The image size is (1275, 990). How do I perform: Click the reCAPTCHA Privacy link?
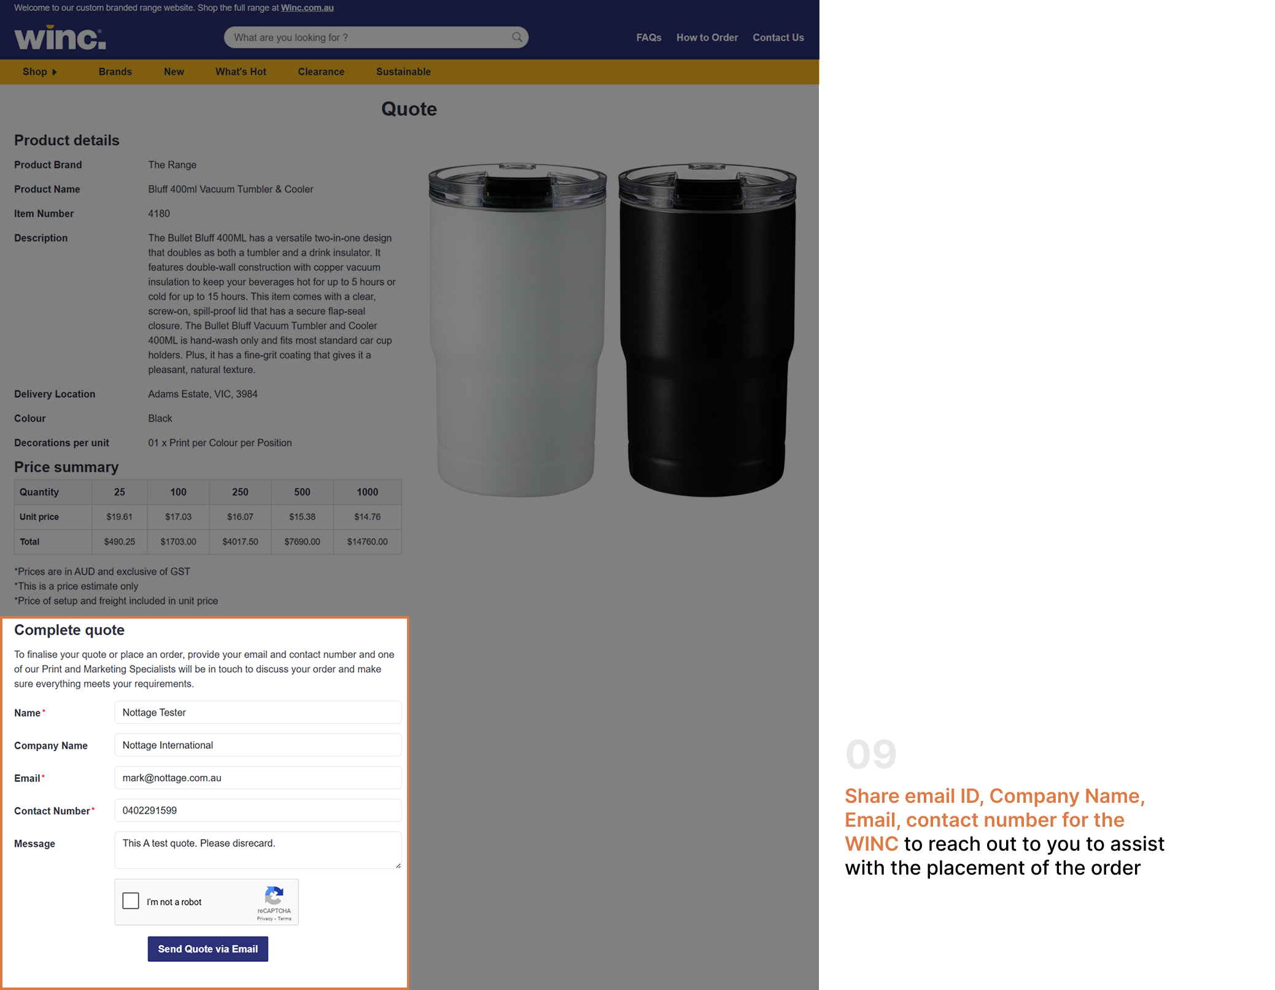[265, 919]
